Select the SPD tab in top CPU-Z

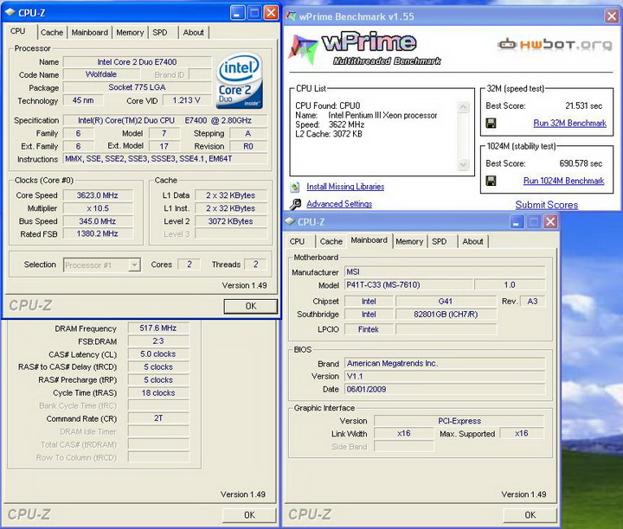click(x=160, y=33)
